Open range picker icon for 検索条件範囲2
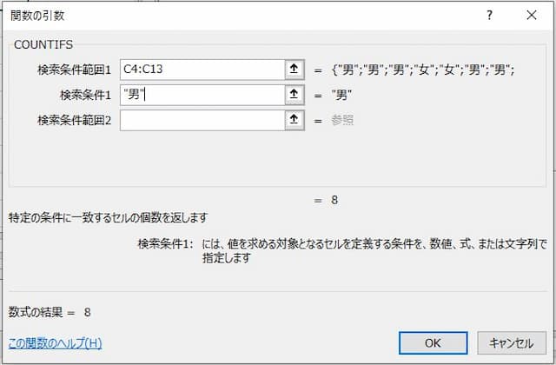 pos(294,120)
